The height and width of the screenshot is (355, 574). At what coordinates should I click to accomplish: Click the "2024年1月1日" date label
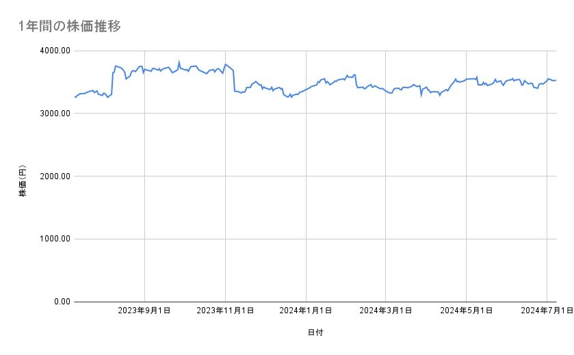click(306, 311)
